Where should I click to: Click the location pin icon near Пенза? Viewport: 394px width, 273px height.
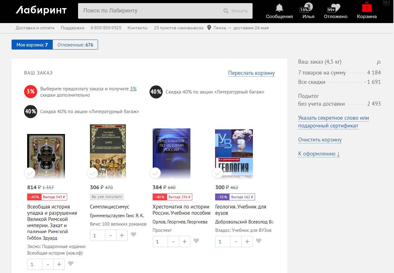coord(209,28)
